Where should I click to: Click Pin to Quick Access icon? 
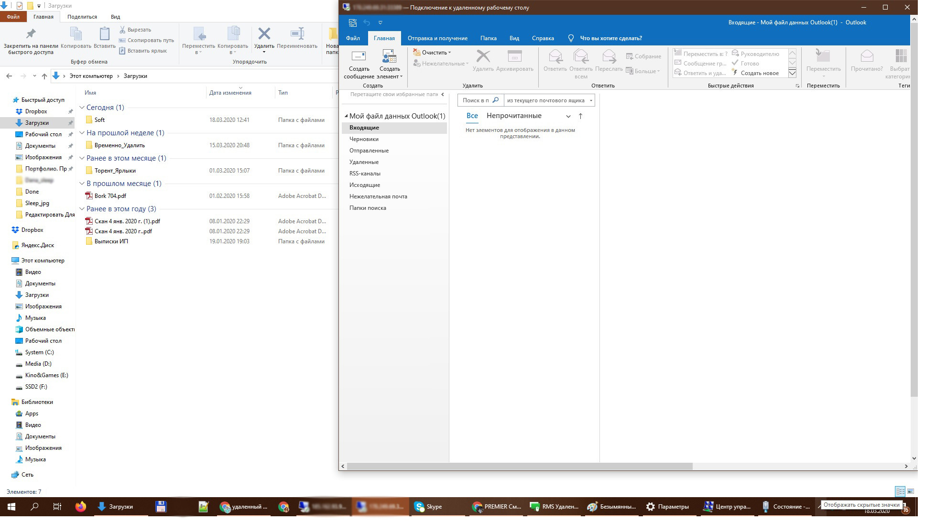31,34
